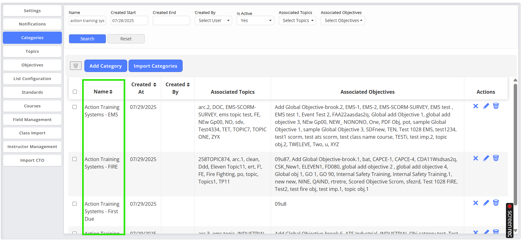Open Instructor Management in the sidebar
The height and width of the screenshot is (243, 524).
coord(32,146)
